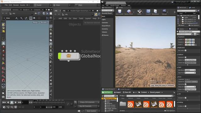Click the gray folder thumbnail in content browser
201x113 pixels.
click(x=123, y=104)
